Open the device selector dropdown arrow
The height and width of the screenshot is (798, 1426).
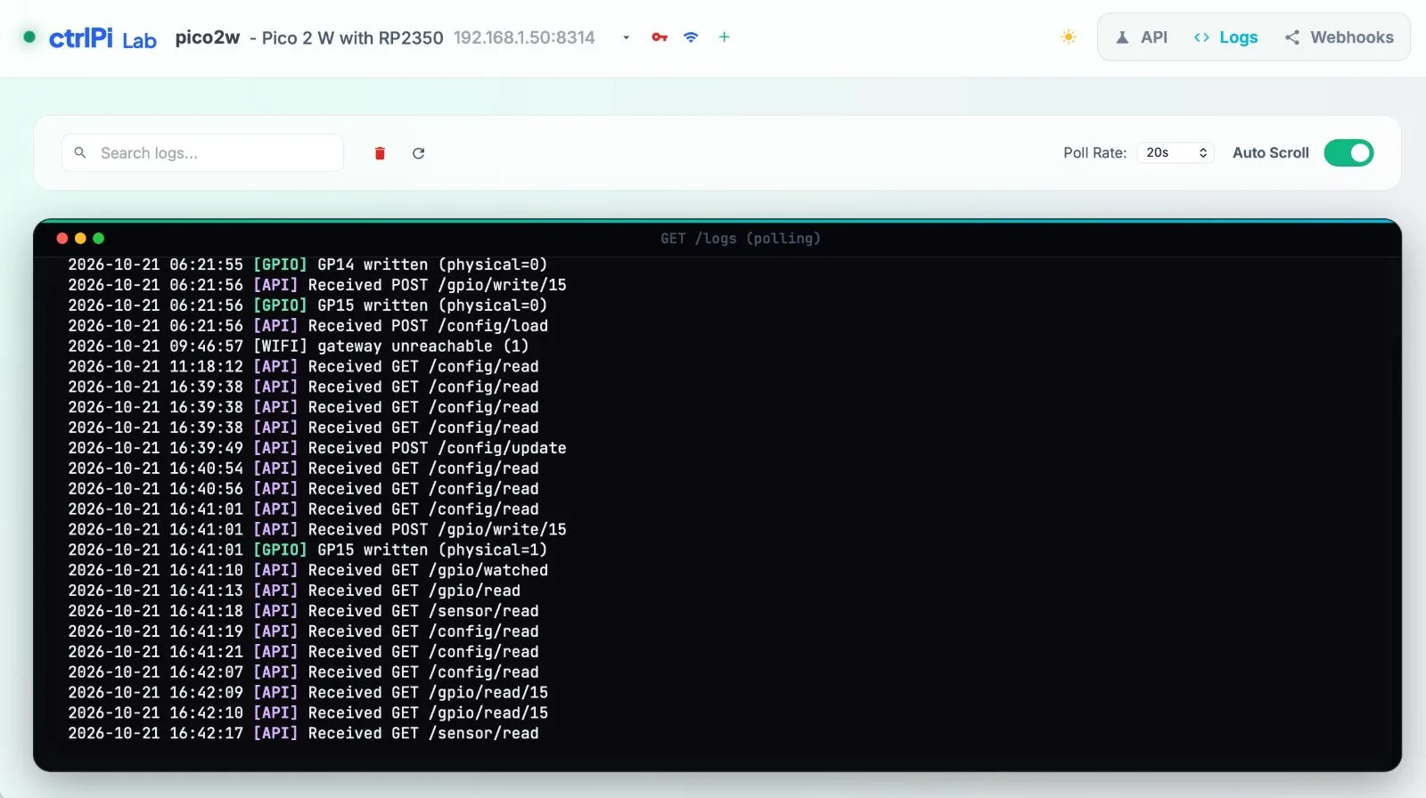[626, 37]
